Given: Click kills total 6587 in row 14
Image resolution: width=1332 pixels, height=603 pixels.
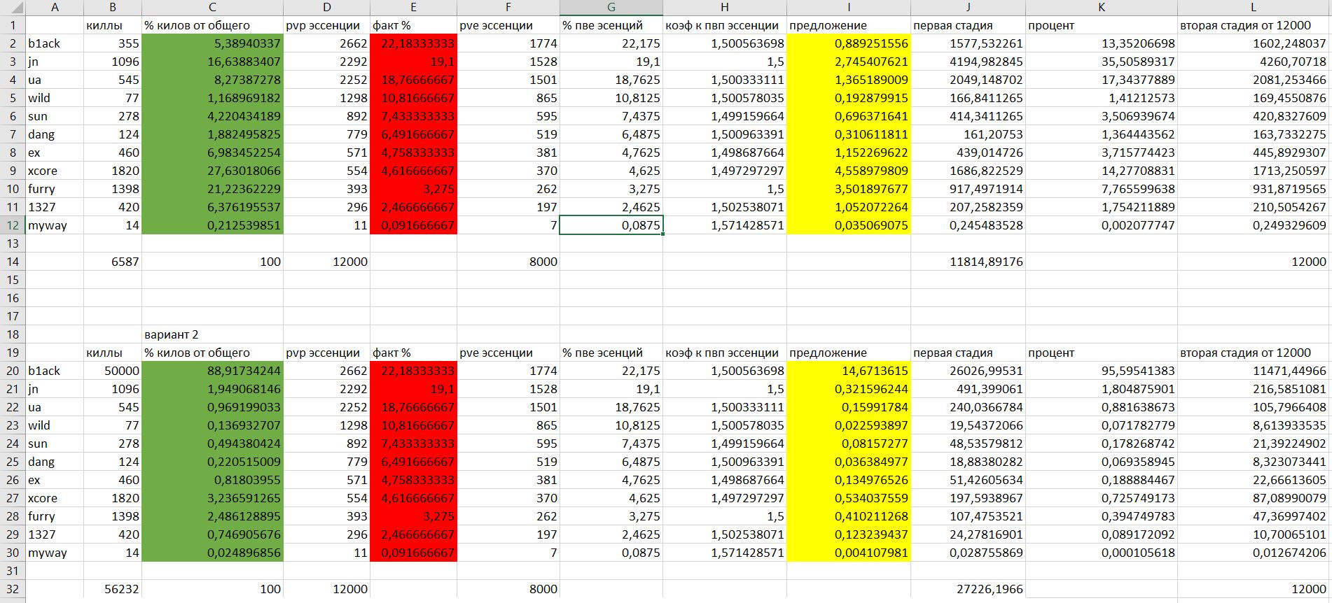Looking at the screenshot, I should coord(113,262).
